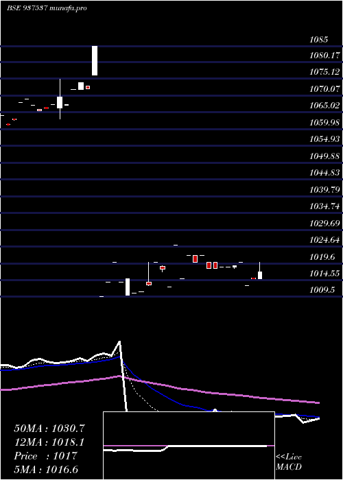Click the 1054.93 price axis label

tap(325, 139)
